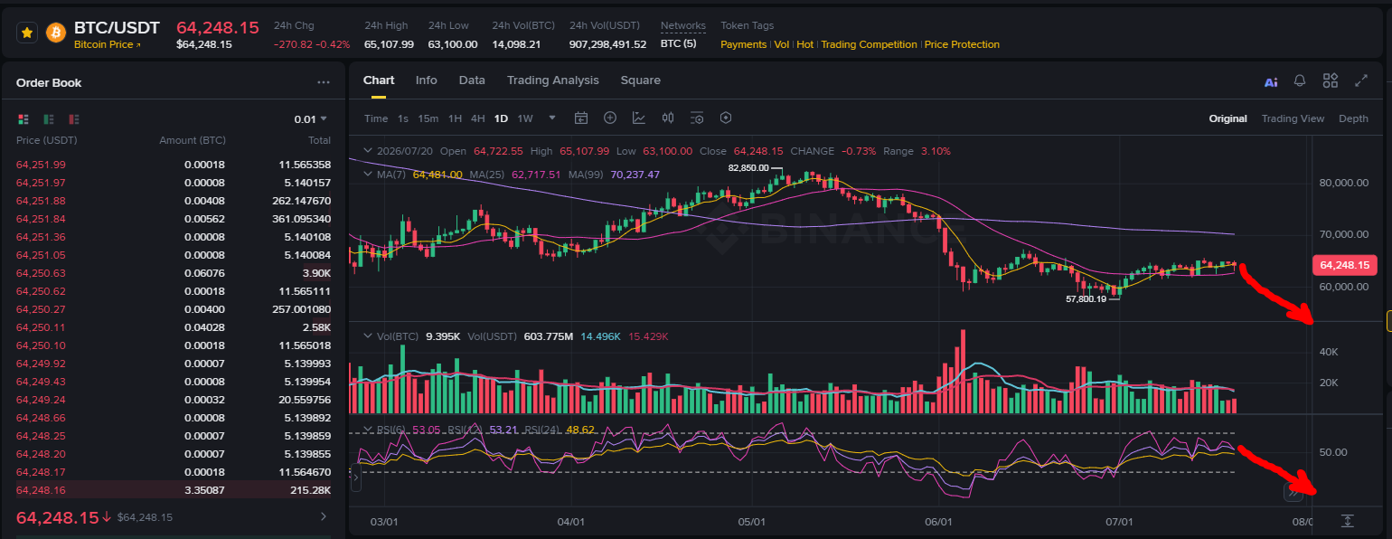Collapse the MA(7) indicator row chevron
The height and width of the screenshot is (539, 1392).
368,174
